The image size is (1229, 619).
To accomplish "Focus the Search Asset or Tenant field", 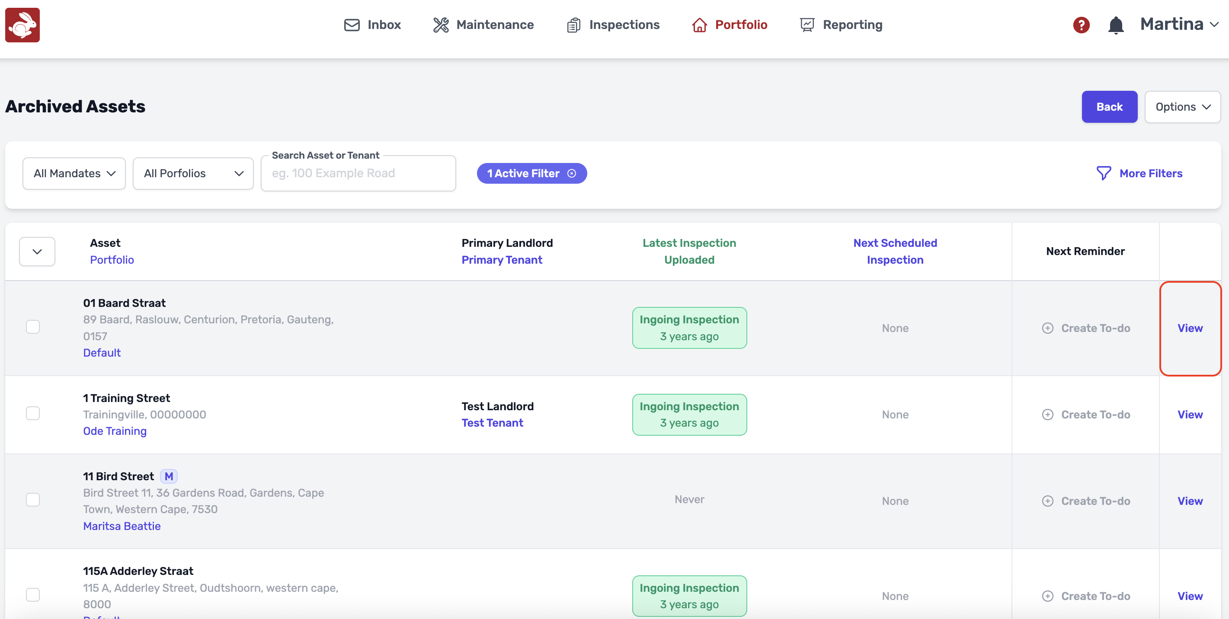I will (x=358, y=174).
